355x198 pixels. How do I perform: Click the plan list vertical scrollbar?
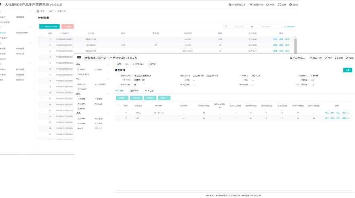pyautogui.click(x=296, y=44)
